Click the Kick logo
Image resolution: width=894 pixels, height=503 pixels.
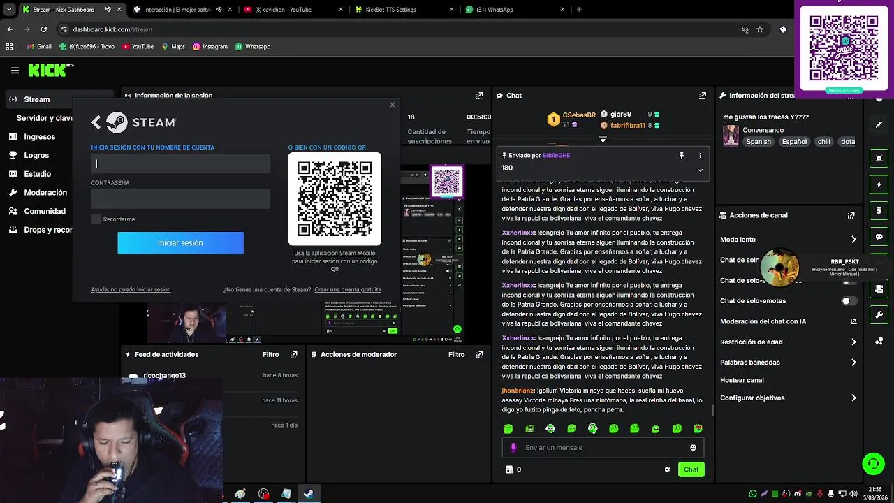pos(51,70)
